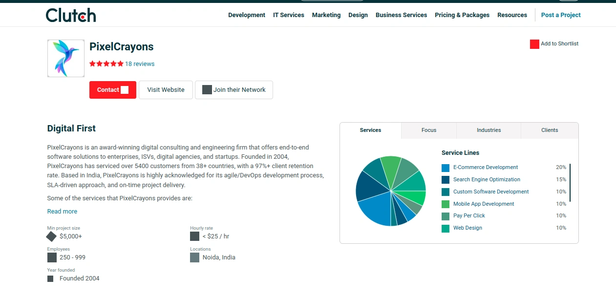Switch to the Focus tab
The image size is (616, 300).
pos(429,130)
